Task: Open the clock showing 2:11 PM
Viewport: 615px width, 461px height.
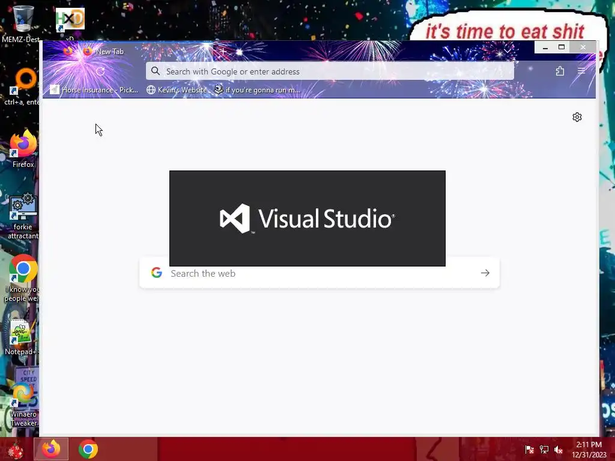Action: click(x=589, y=450)
